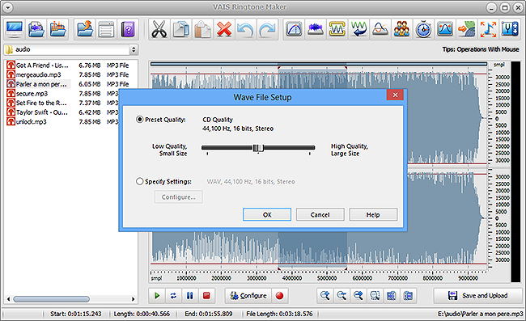
Task: Click the End: 0:01:55.809 status field
Action: click(208, 314)
